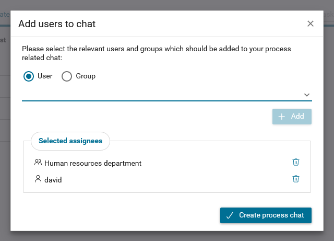Click the group icon beside Human resources department
Screen dimensions: 334x241
pyautogui.click(x=38, y=163)
